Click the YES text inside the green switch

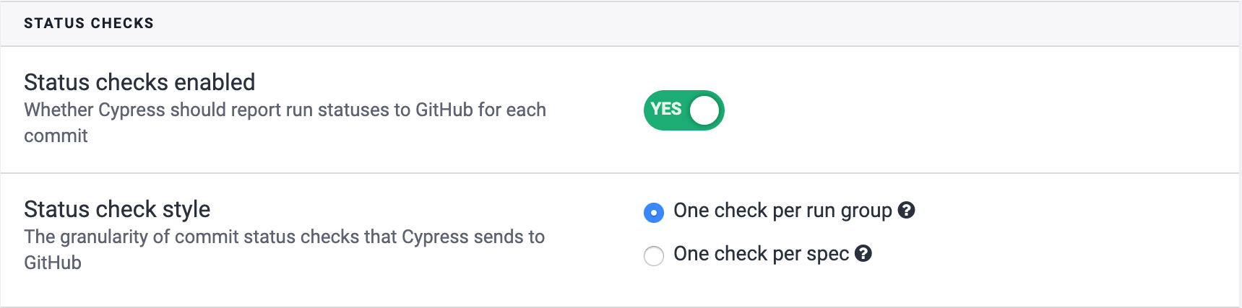tap(665, 109)
